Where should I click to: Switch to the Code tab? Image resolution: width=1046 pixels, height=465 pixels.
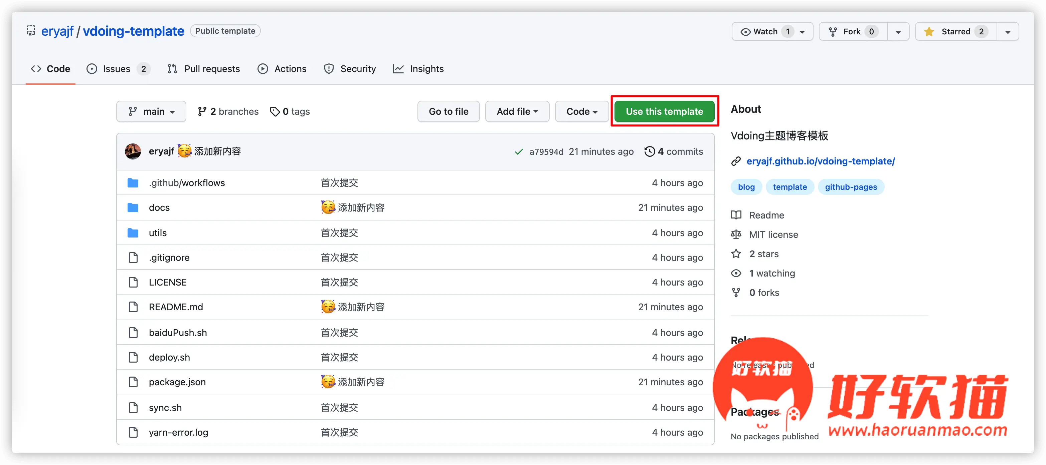pyautogui.click(x=50, y=69)
